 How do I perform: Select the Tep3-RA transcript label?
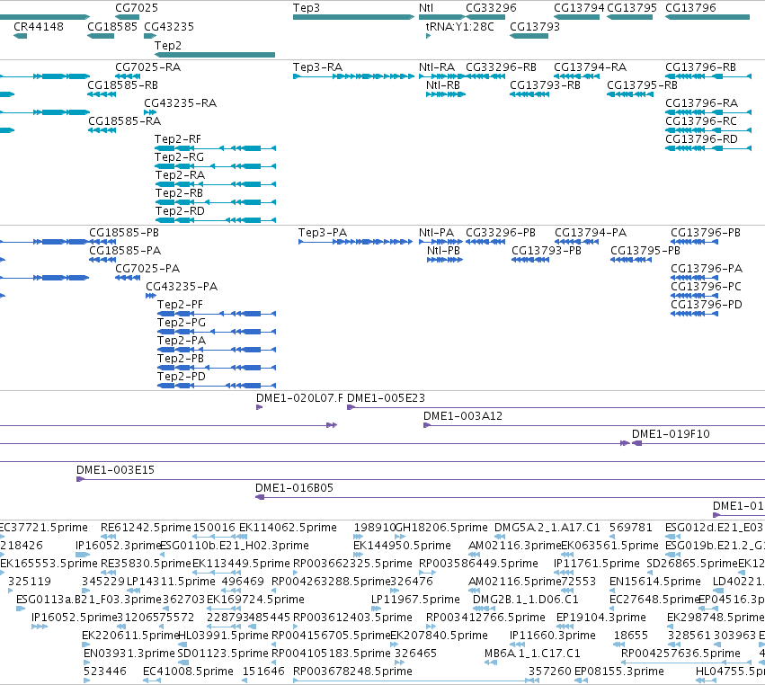coord(317,67)
